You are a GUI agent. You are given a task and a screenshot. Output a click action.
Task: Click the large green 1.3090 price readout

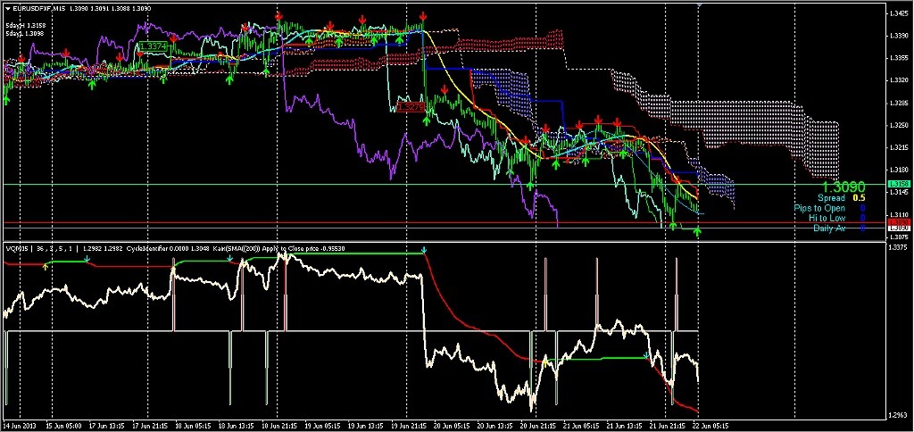tap(843, 187)
